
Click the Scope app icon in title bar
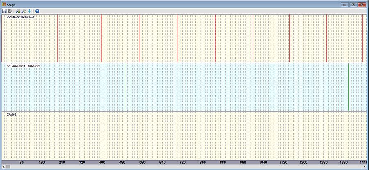click(4, 4)
